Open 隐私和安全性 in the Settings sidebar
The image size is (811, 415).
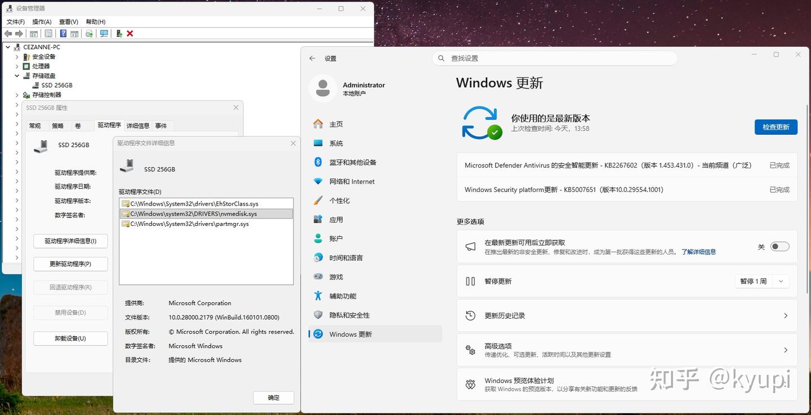[375, 315]
